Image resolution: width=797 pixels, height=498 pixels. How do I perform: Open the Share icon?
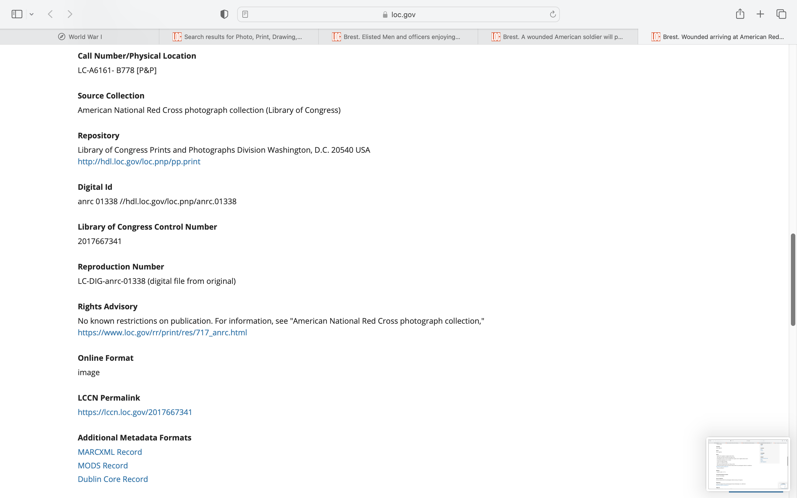(x=740, y=14)
